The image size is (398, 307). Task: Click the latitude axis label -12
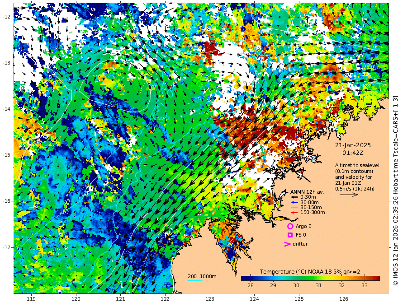click(7, 17)
